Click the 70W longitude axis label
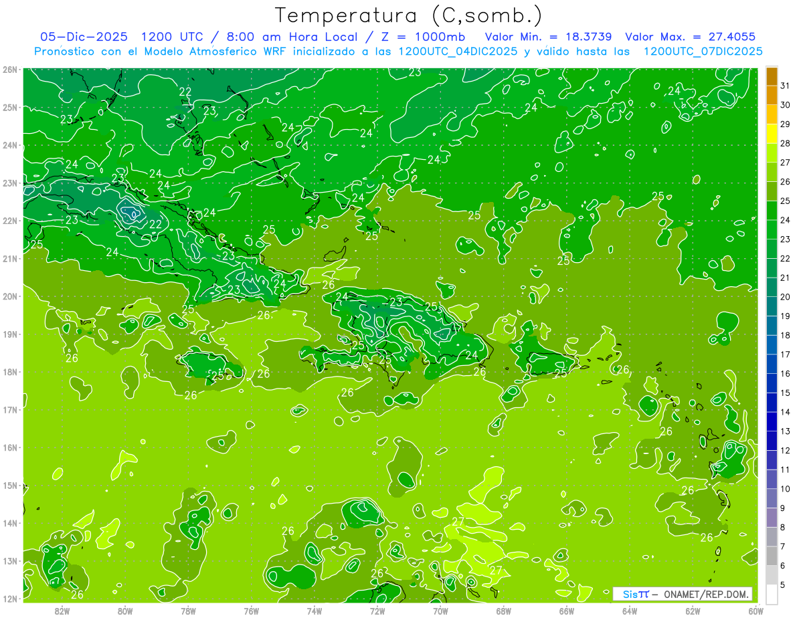Screen dimensions: 803x620 [440, 611]
